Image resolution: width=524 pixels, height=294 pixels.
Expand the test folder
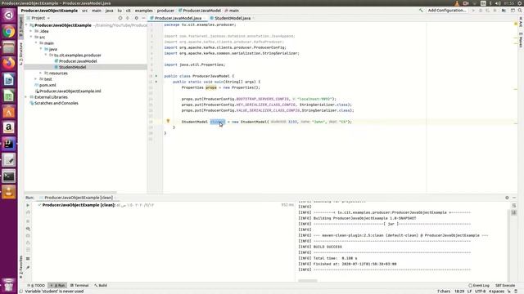(x=36, y=79)
